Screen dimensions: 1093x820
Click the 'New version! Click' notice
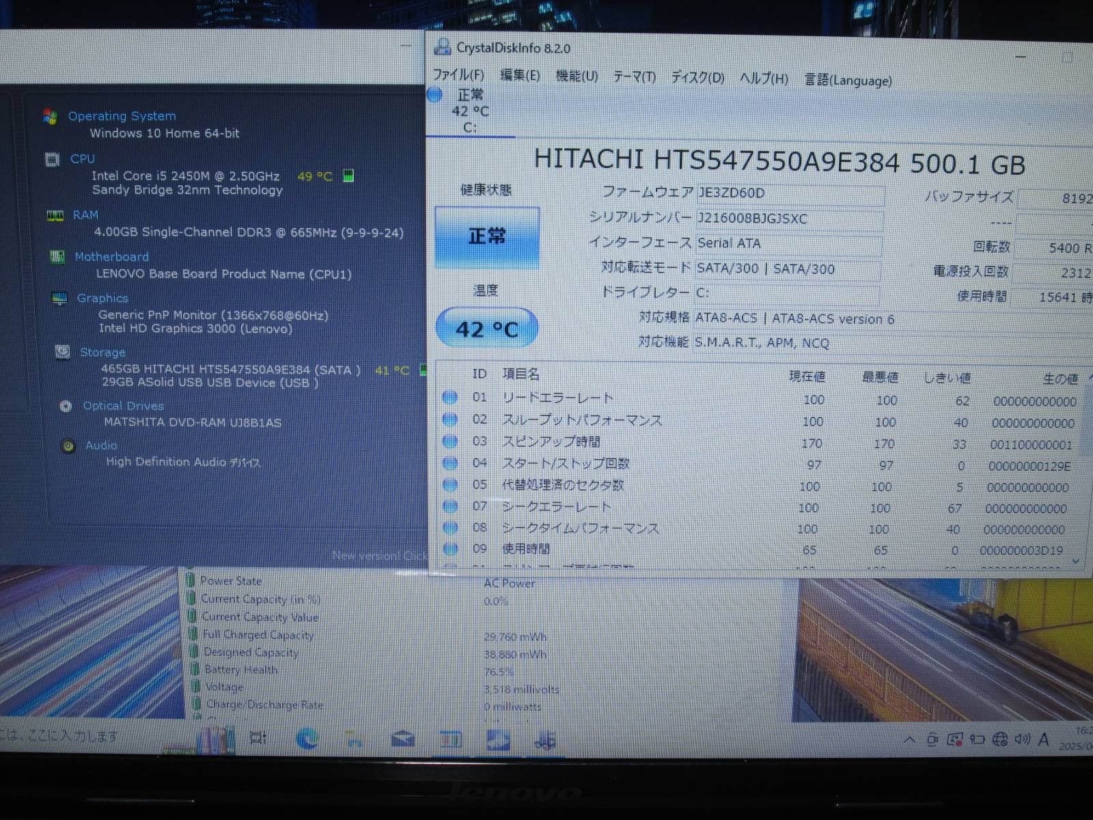pyautogui.click(x=380, y=556)
